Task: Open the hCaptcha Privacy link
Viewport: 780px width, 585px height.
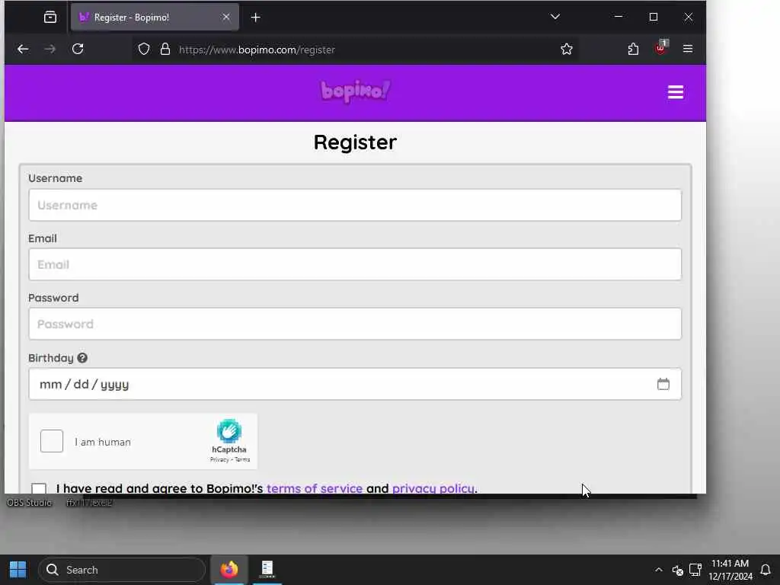Action: pyautogui.click(x=219, y=459)
